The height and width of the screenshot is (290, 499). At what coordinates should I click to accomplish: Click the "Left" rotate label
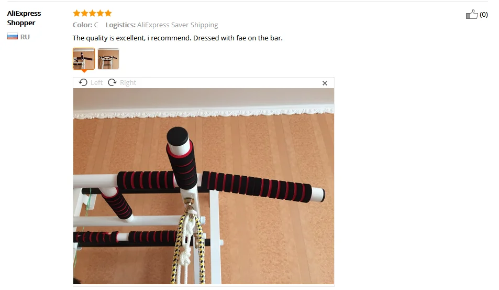tap(96, 83)
